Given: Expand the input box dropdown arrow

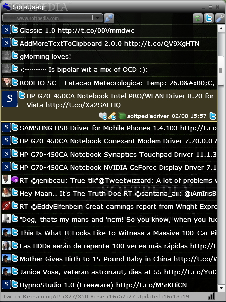Looking at the screenshot, I should (x=97, y=18).
